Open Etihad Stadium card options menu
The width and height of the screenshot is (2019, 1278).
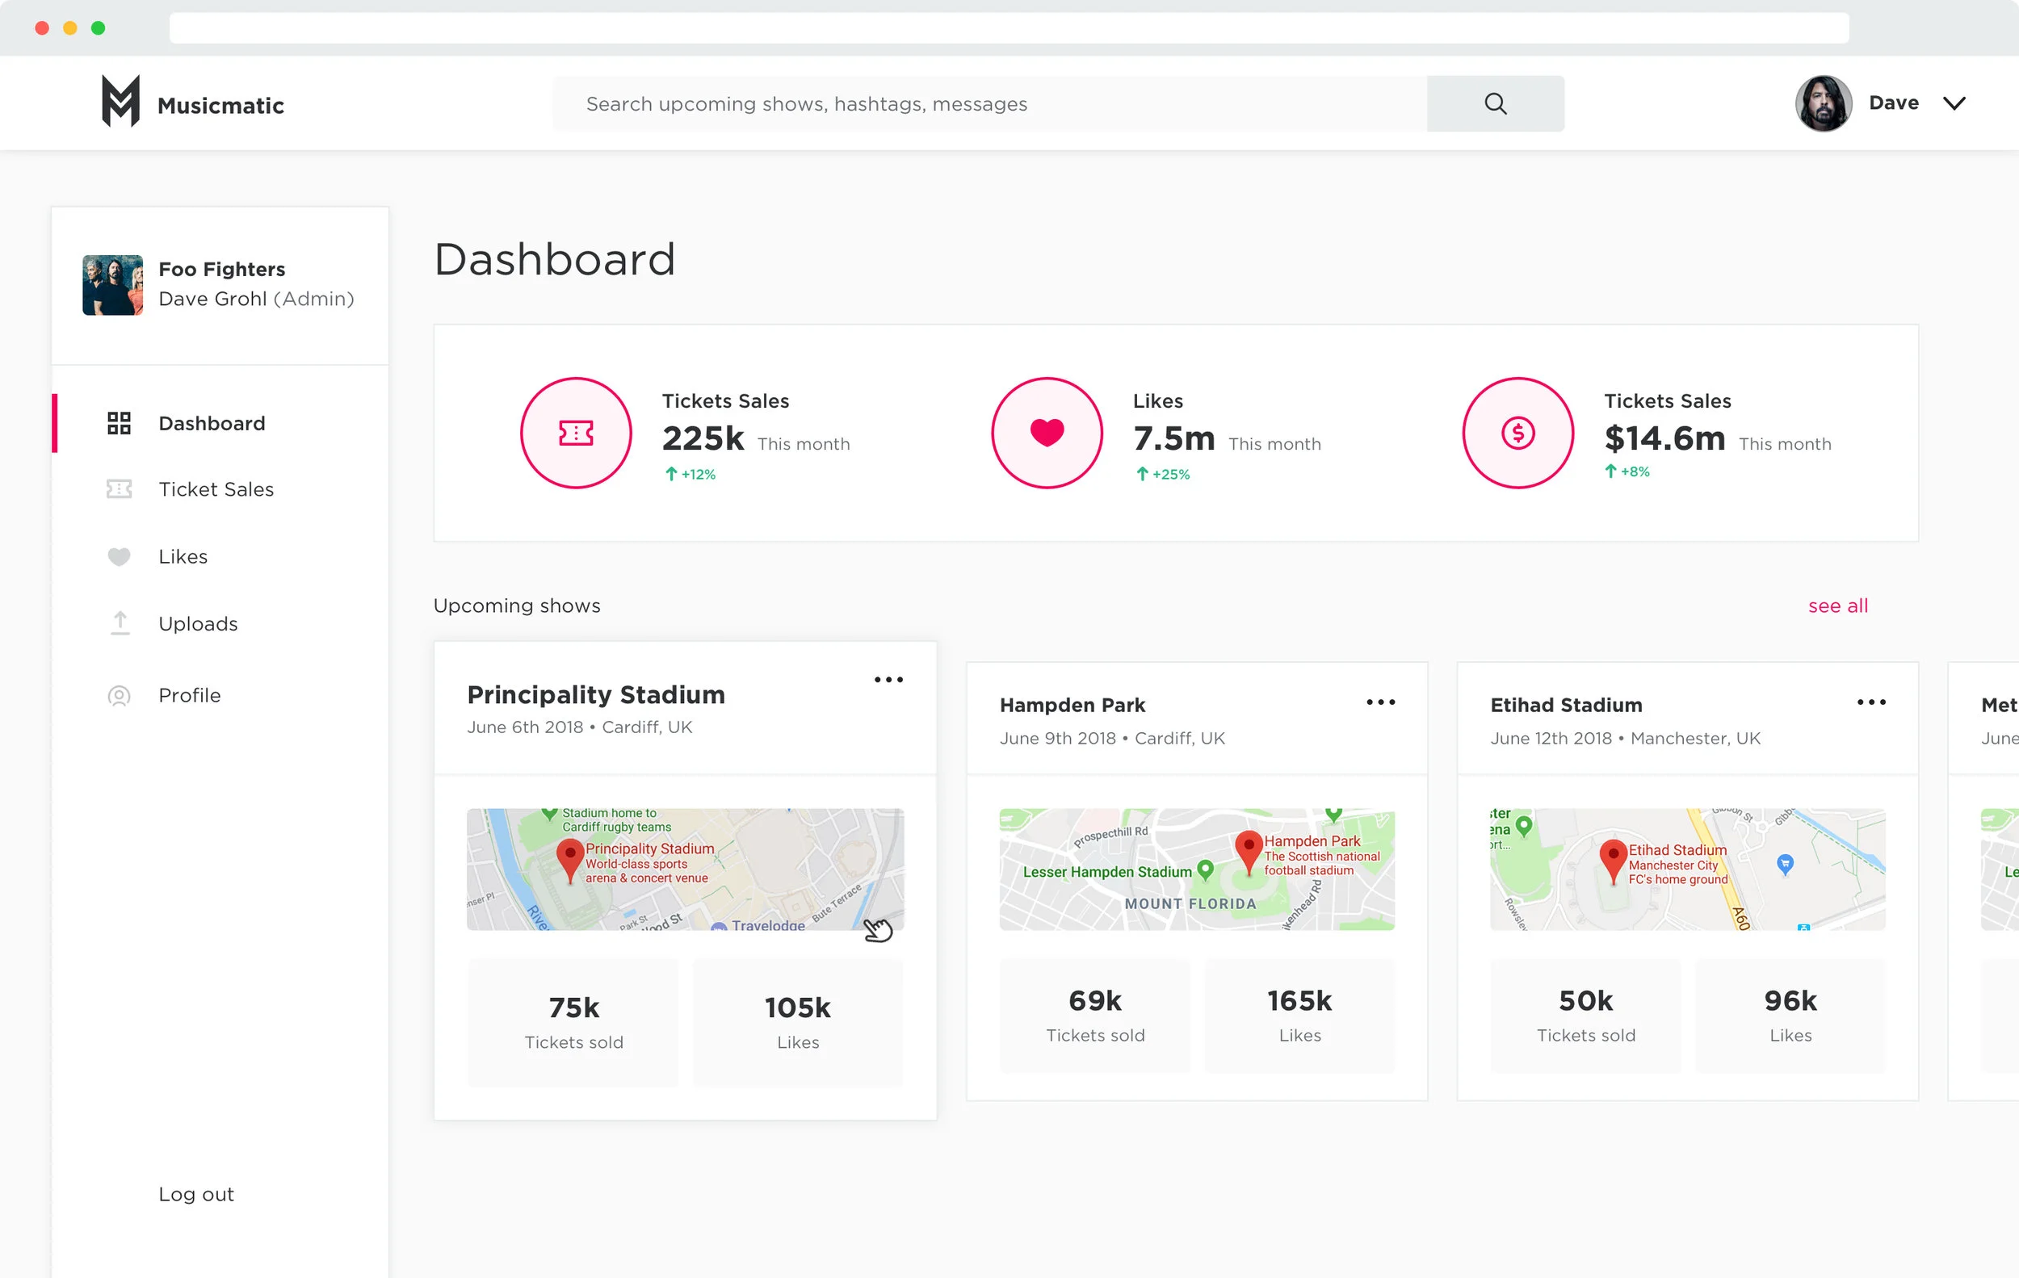(x=1870, y=702)
